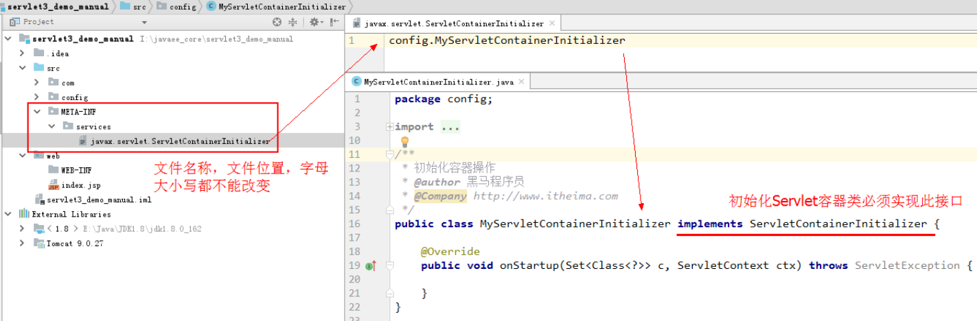Click the servlet3_demo_manual breadcrumb
Viewport: 977px width, 321px height.
[57, 6]
